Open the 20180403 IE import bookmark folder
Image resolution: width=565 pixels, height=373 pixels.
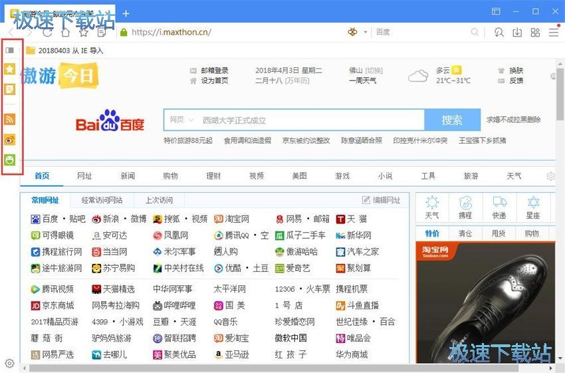coord(65,51)
